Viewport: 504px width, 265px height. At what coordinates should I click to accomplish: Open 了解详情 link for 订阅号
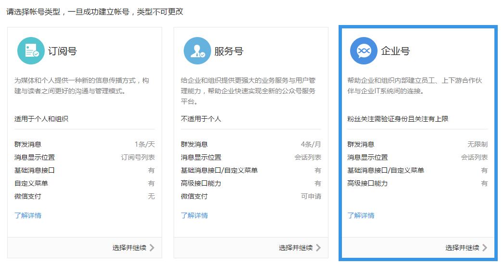pyautogui.click(x=28, y=215)
